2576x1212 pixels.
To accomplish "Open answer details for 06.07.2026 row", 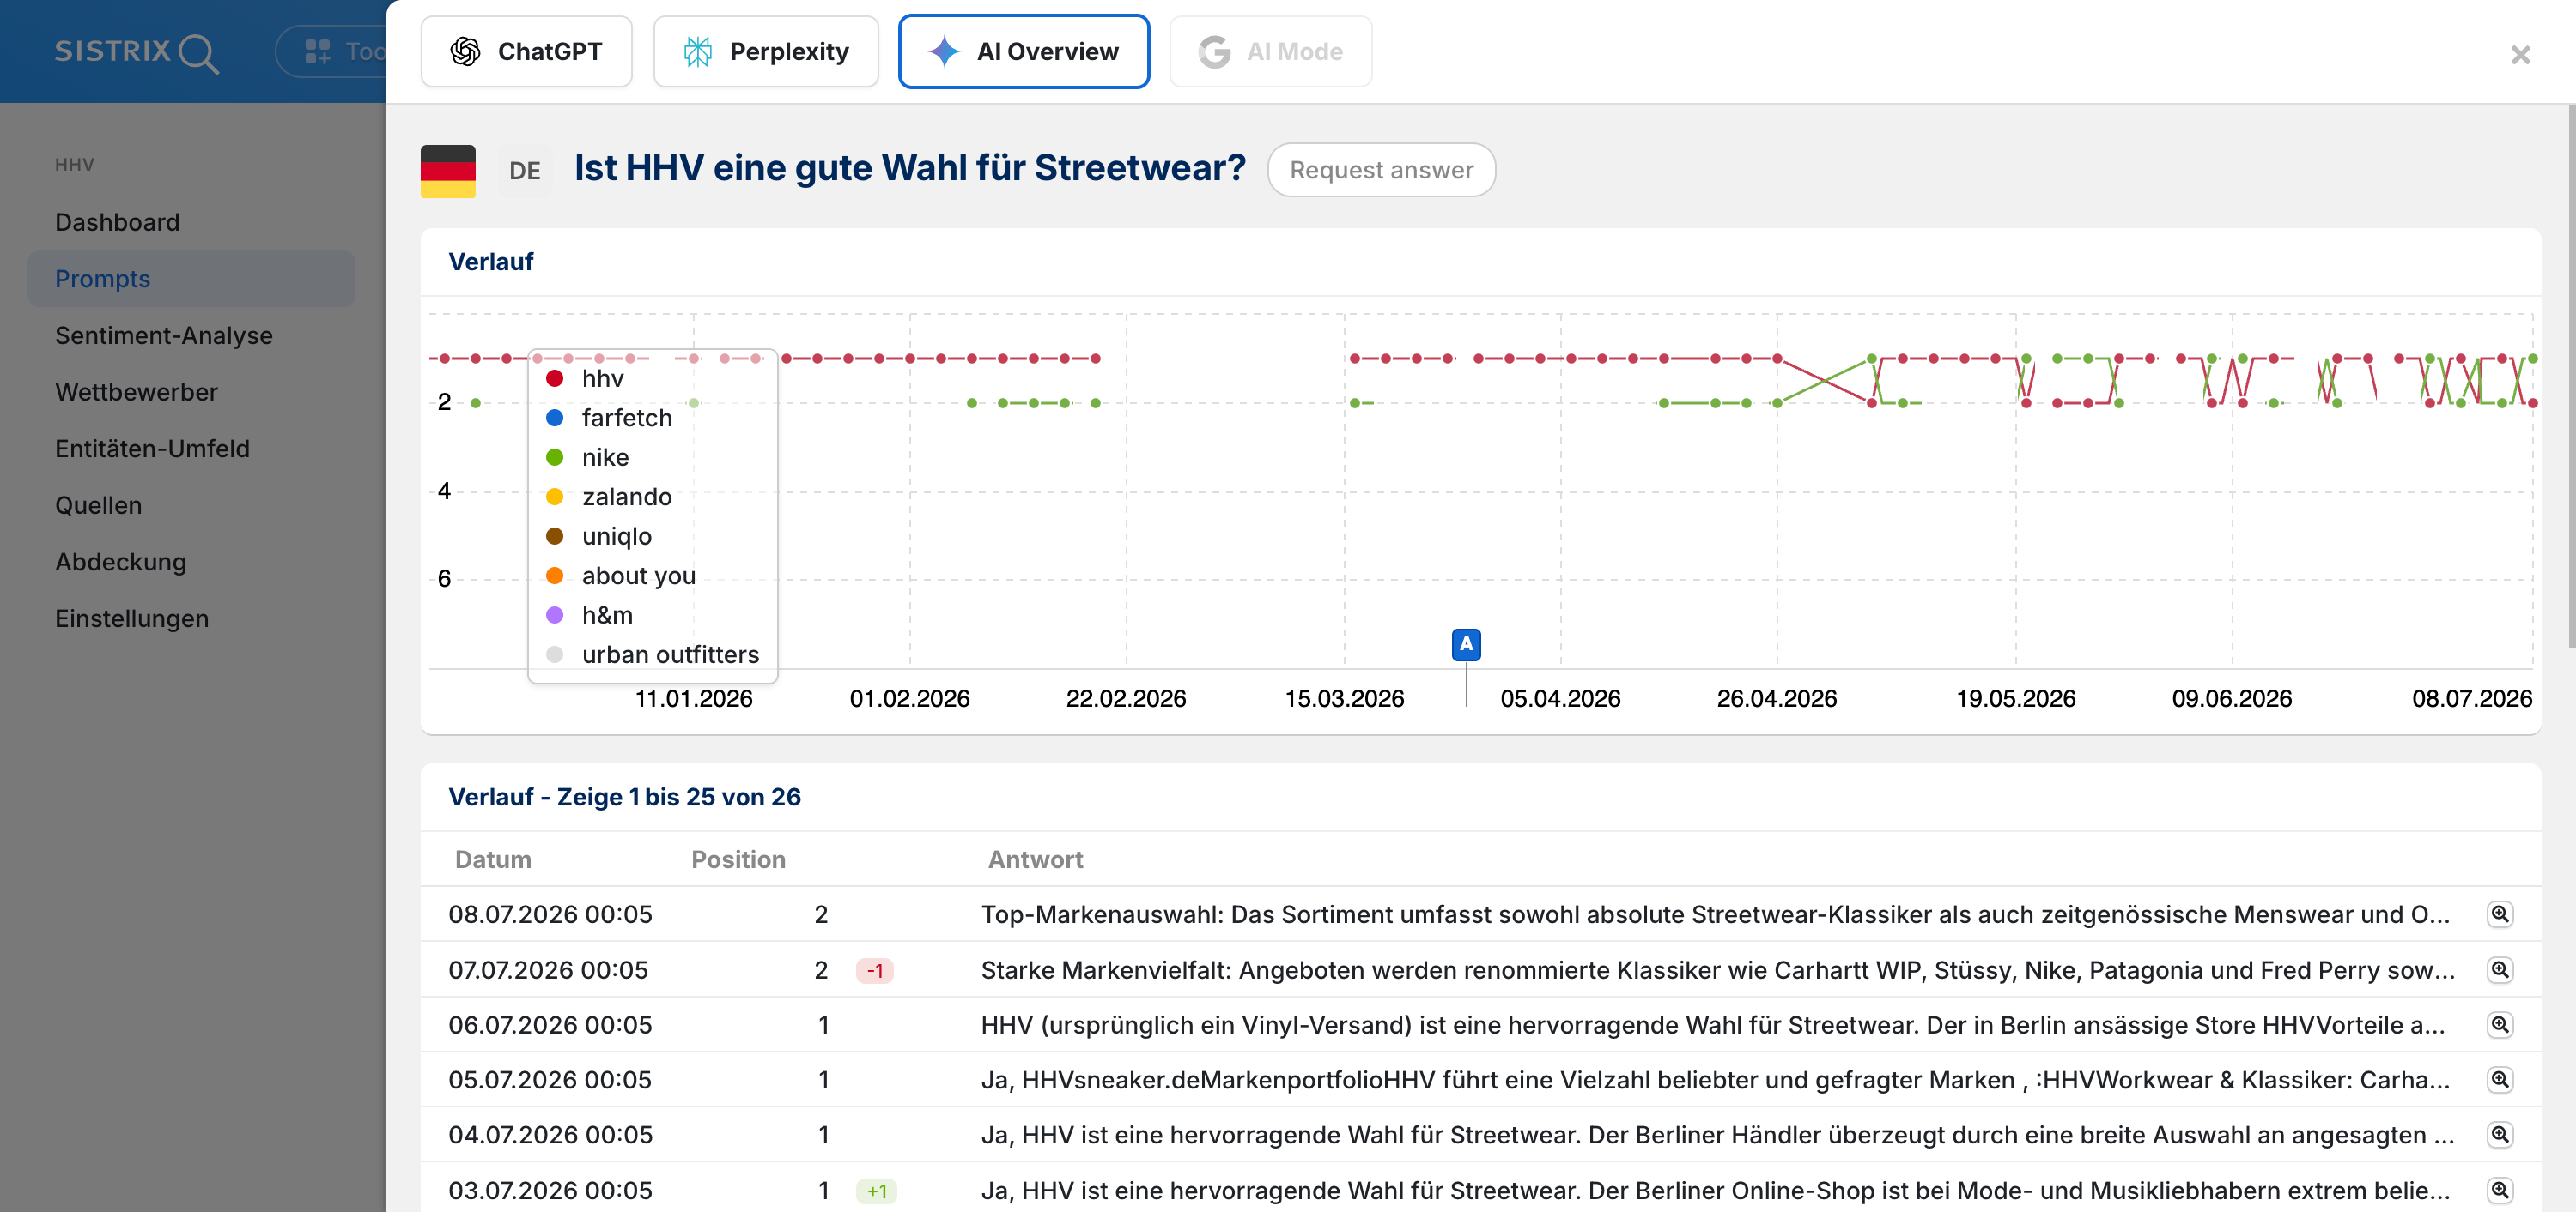I will [2499, 1024].
